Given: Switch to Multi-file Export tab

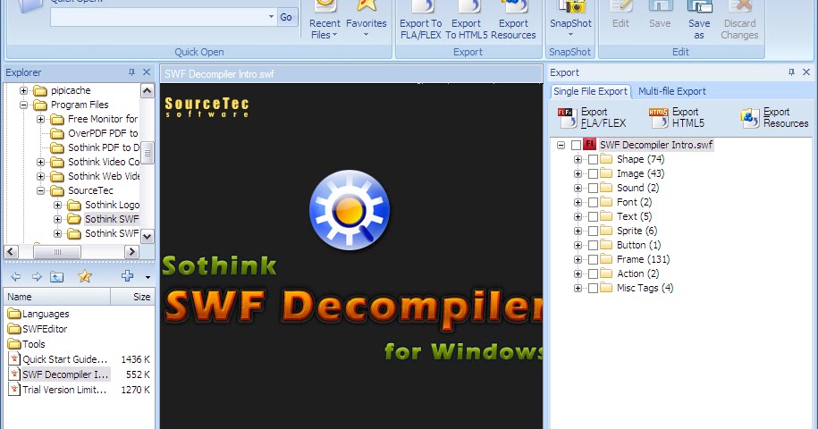Looking at the screenshot, I should (x=672, y=91).
